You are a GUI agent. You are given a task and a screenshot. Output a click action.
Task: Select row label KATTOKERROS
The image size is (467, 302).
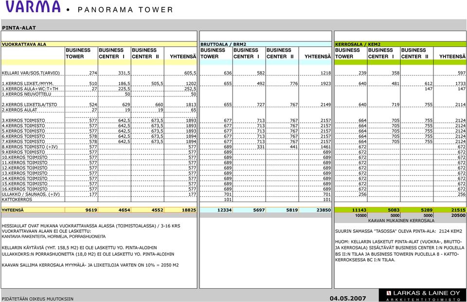[17, 199]
